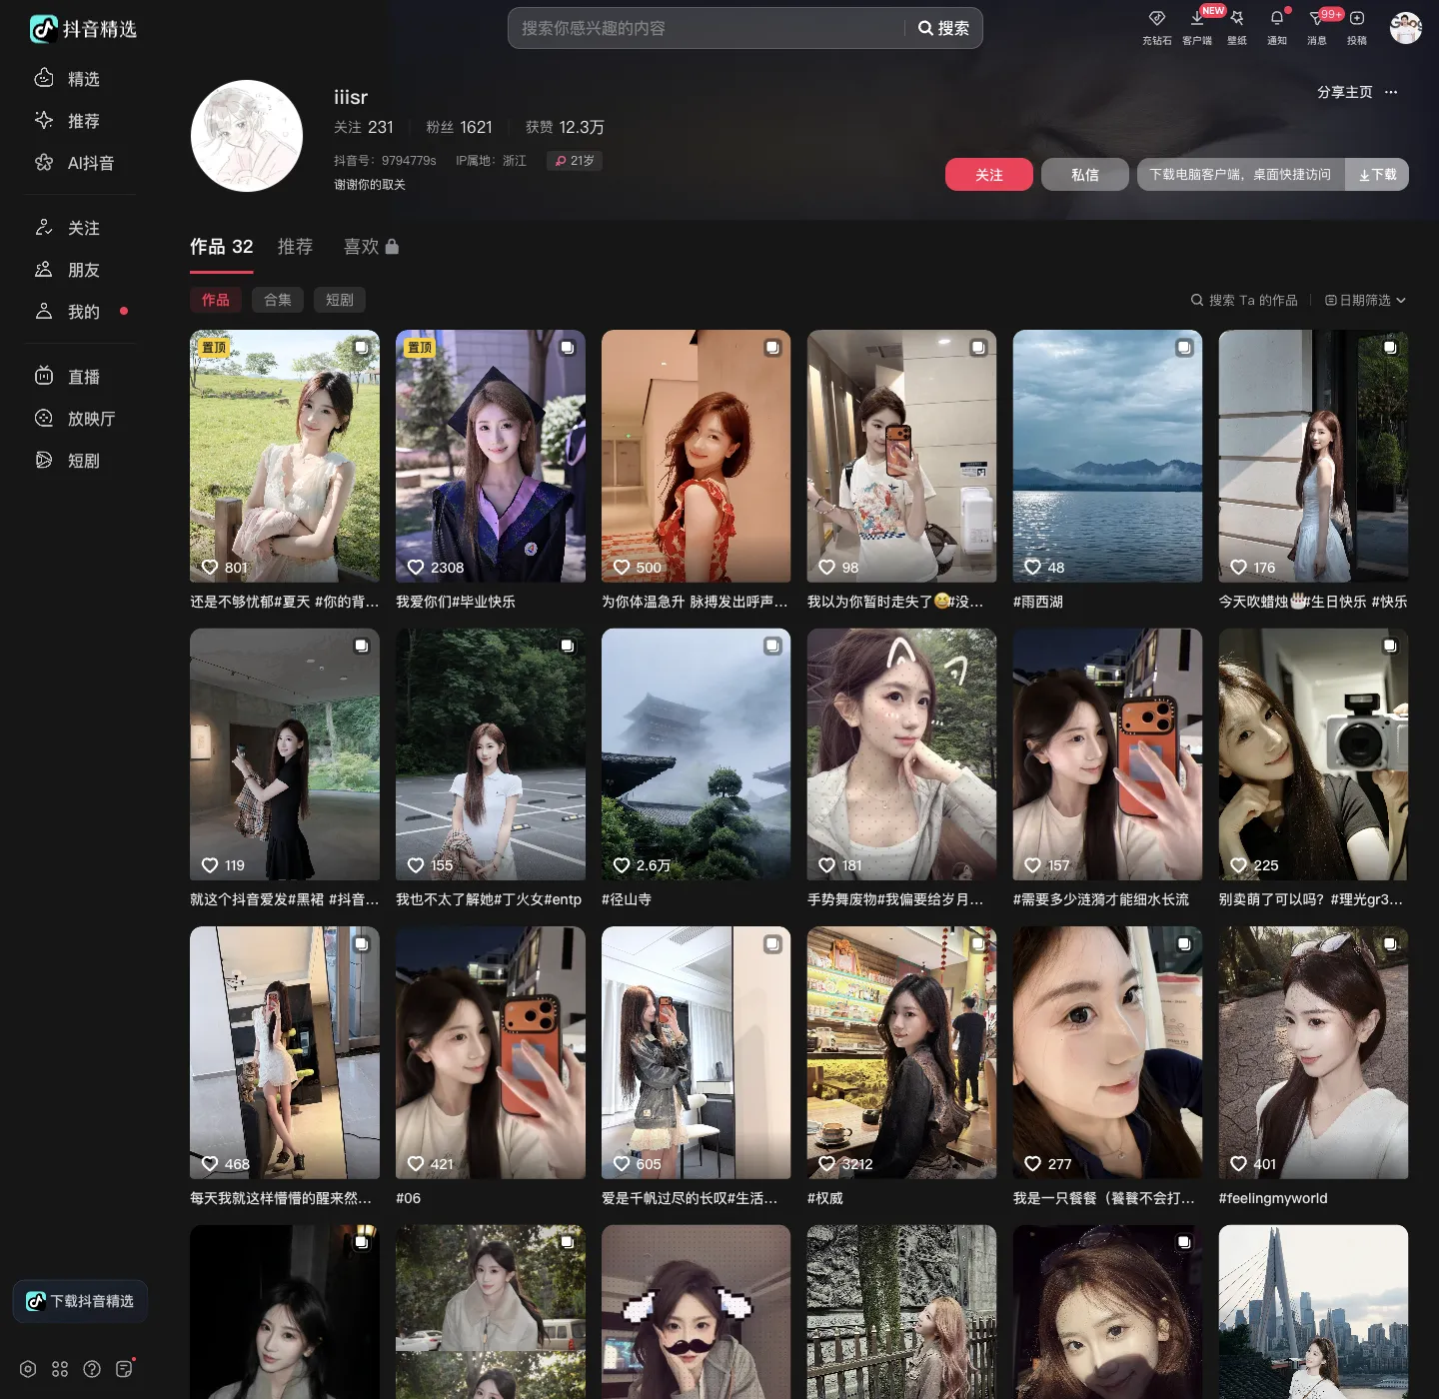Click the 下载抖音精选 button
1439x1399 pixels.
pos(80,1301)
